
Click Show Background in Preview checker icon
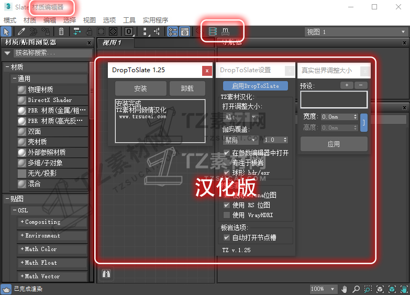pos(113,31)
